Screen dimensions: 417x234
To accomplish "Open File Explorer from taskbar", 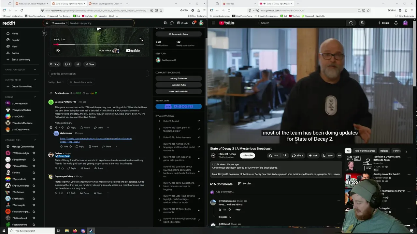I will 67,231.
